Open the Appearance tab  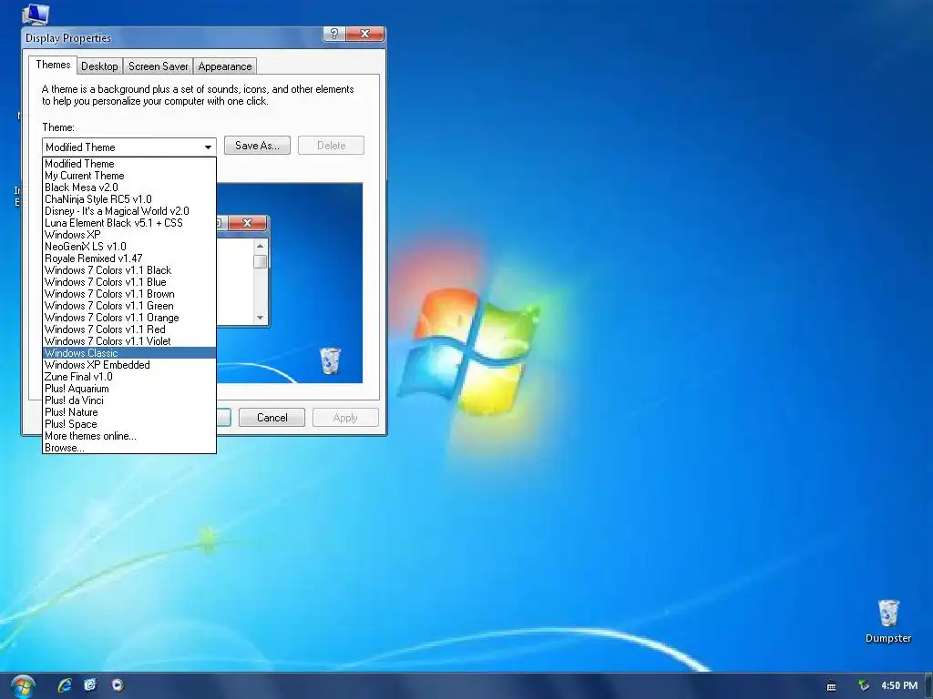[x=225, y=66]
